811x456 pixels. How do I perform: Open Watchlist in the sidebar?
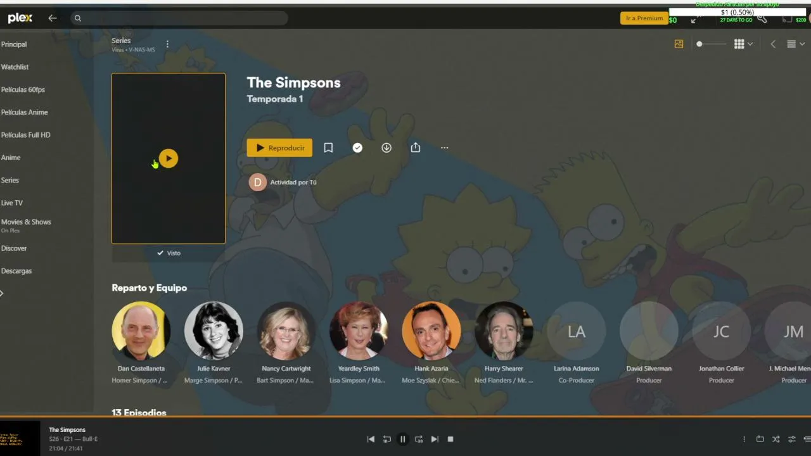click(x=15, y=67)
